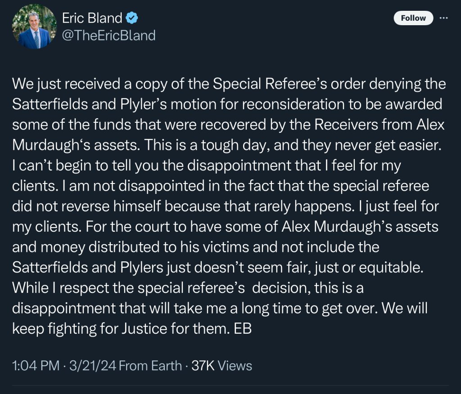This screenshot has height=394, width=461.
Task: Click the From Earth location label
Action: 150,366
